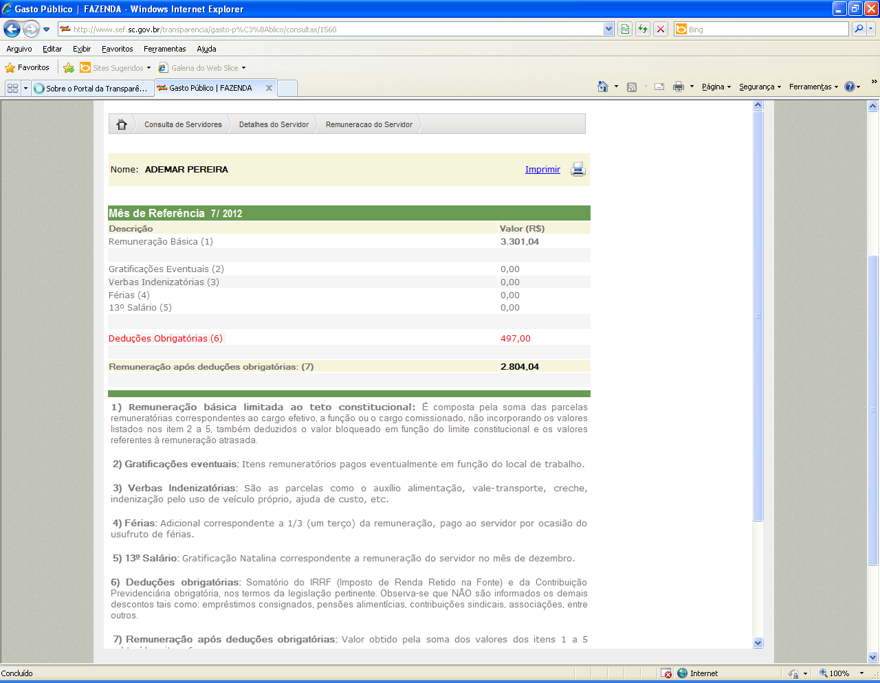Click the Deduções Obrigatórias (6) row label

pyautogui.click(x=166, y=339)
